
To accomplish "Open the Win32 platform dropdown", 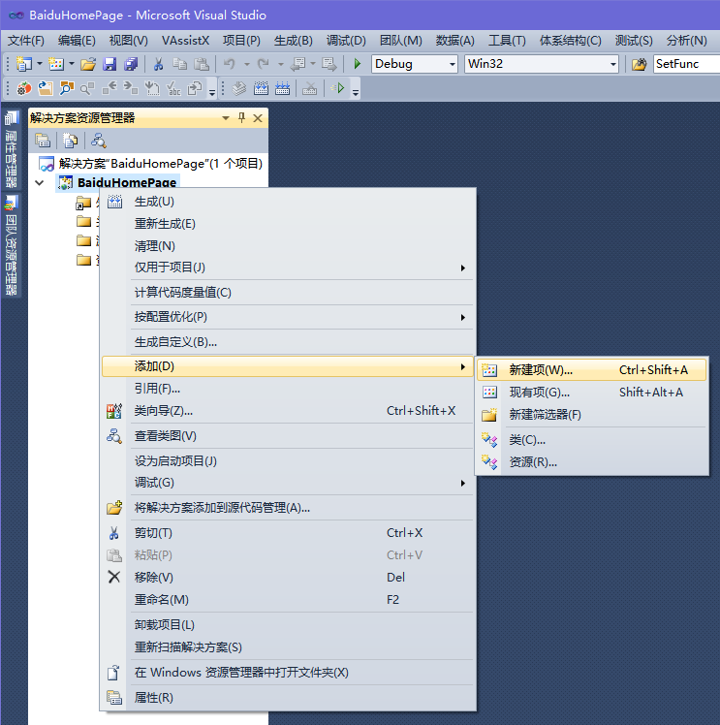I will [612, 64].
